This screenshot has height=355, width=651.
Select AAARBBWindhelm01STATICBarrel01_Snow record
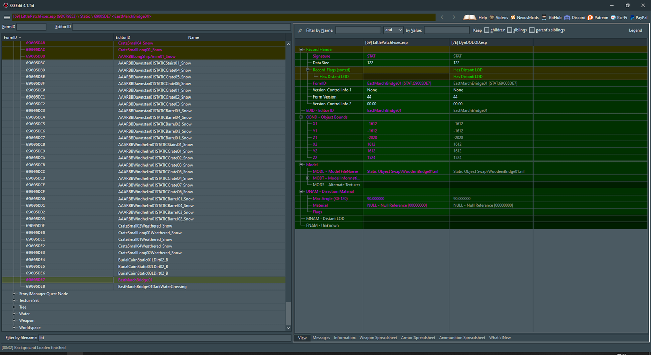tap(156, 199)
